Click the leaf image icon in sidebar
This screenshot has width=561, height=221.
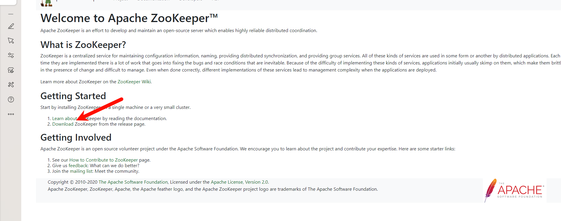pyautogui.click(x=11, y=70)
